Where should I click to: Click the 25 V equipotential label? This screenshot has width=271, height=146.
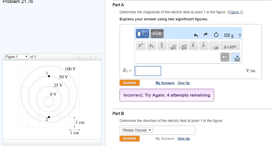[x=58, y=85]
